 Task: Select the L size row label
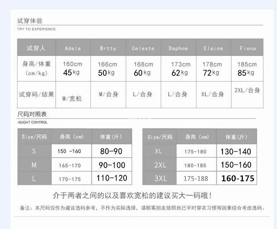(35, 178)
